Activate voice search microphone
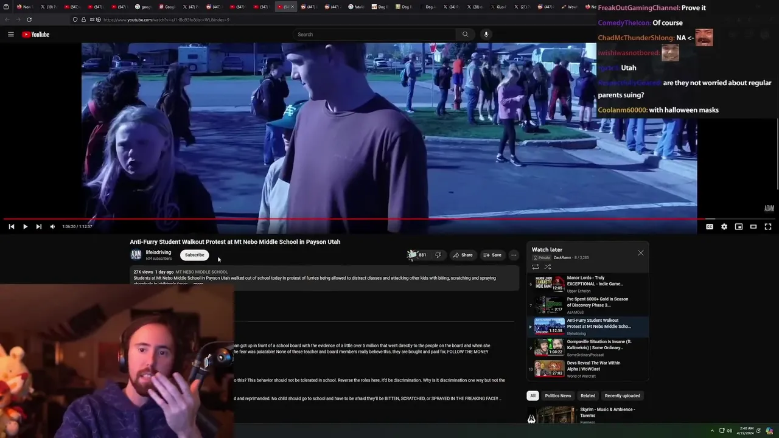Viewport: 779px width, 438px height. 486,34
